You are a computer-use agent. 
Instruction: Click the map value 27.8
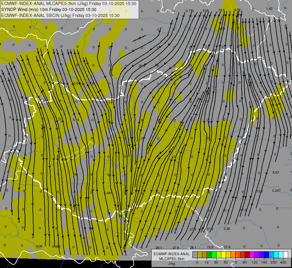tap(176, 248)
